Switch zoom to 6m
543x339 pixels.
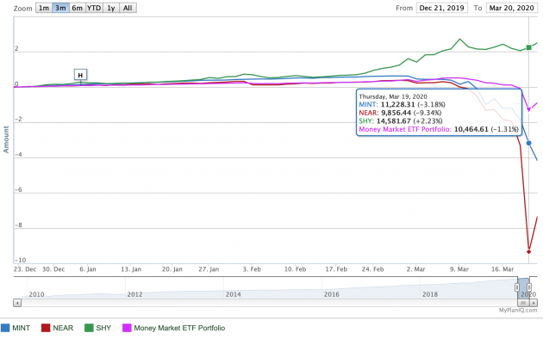(x=78, y=8)
